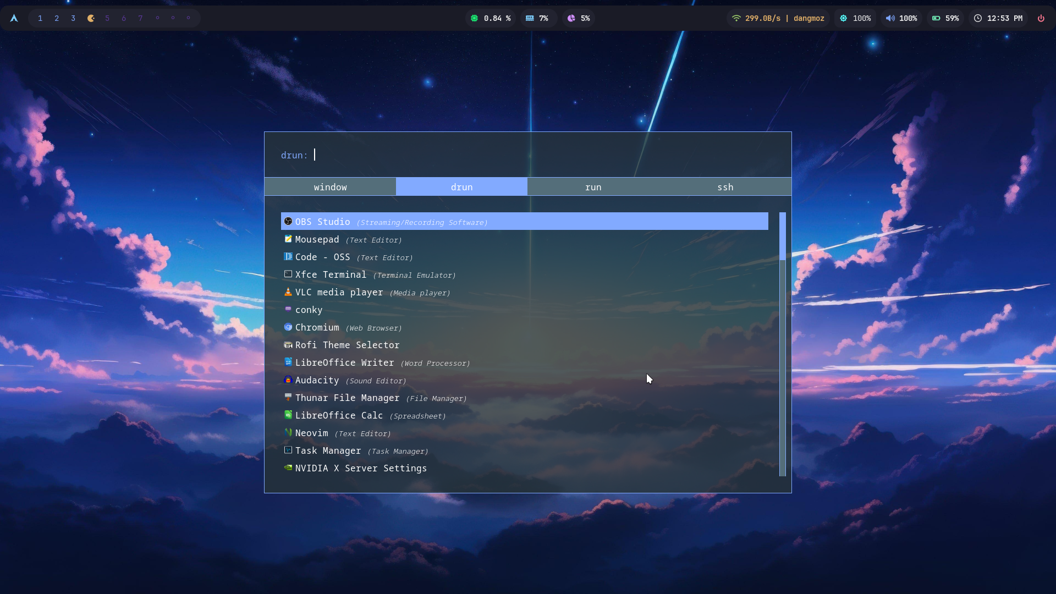
Task: Launch the Thunar File Manager entry
Action: point(347,398)
